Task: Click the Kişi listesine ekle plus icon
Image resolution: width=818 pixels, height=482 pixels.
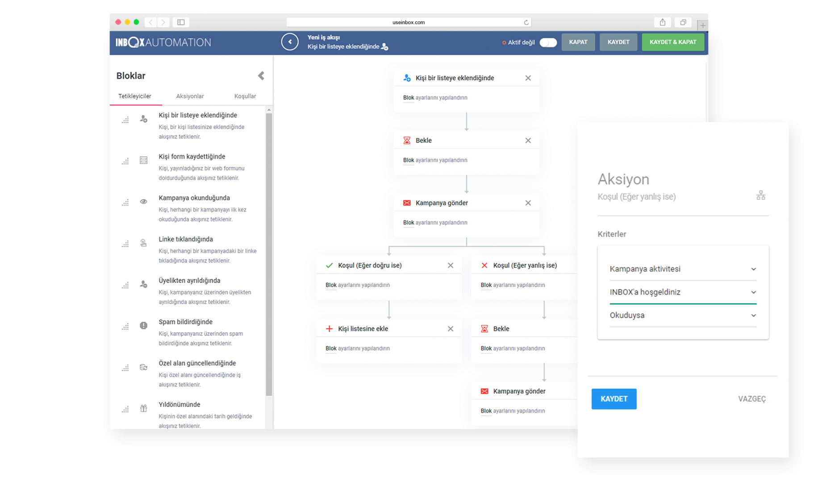Action: (329, 329)
